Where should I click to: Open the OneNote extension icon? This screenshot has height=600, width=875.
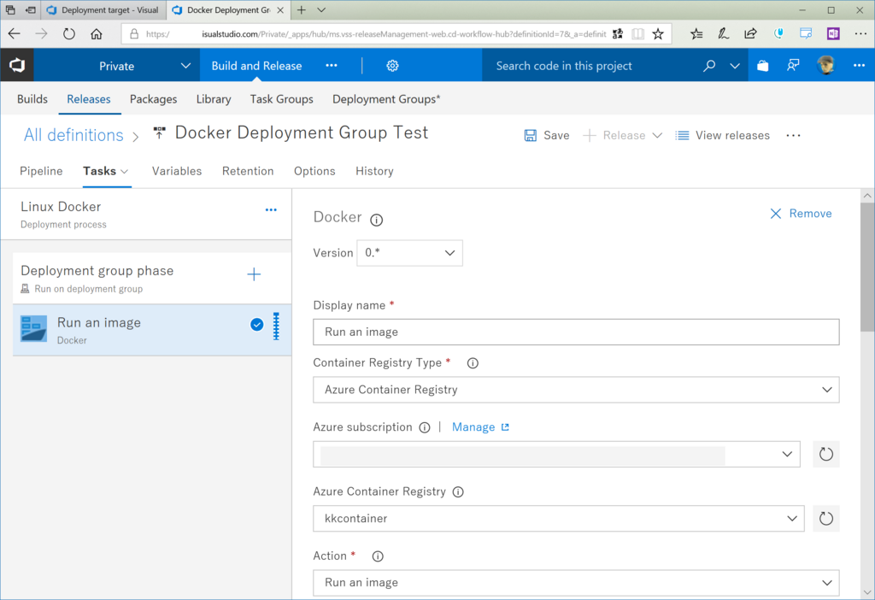[x=833, y=34]
